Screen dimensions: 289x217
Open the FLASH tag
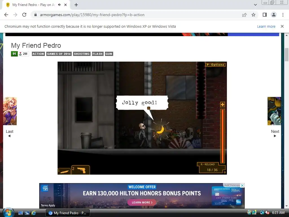point(97,54)
